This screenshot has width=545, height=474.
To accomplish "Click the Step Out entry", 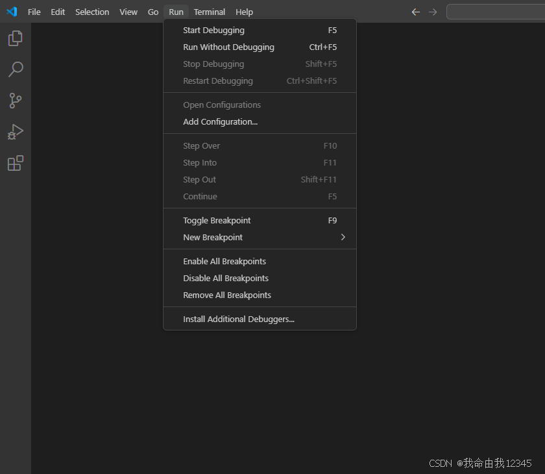I will (x=260, y=179).
